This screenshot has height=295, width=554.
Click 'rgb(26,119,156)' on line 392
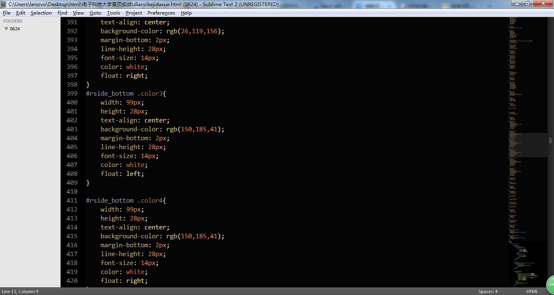[x=193, y=31]
